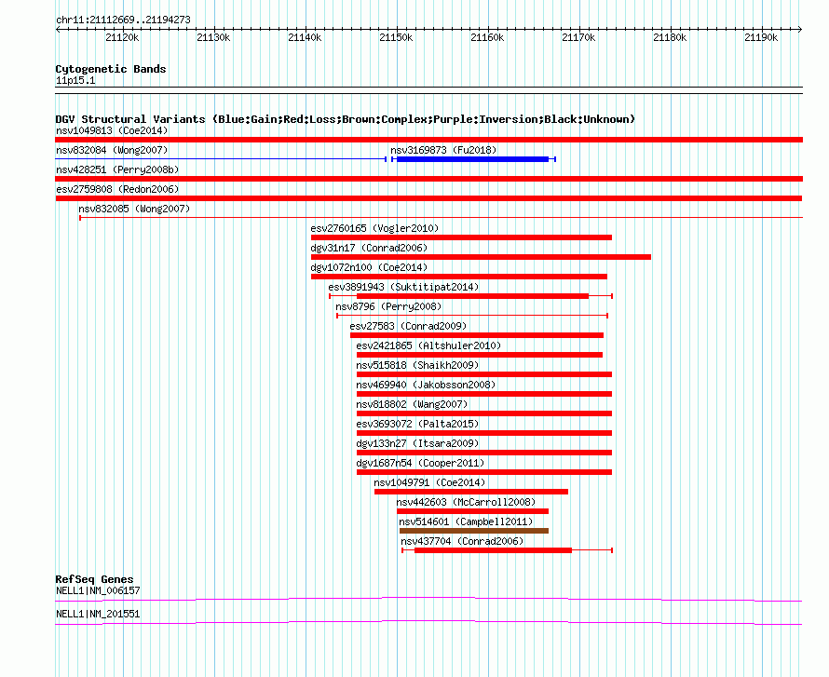Click the 21150k ruler tick label

coord(396,37)
